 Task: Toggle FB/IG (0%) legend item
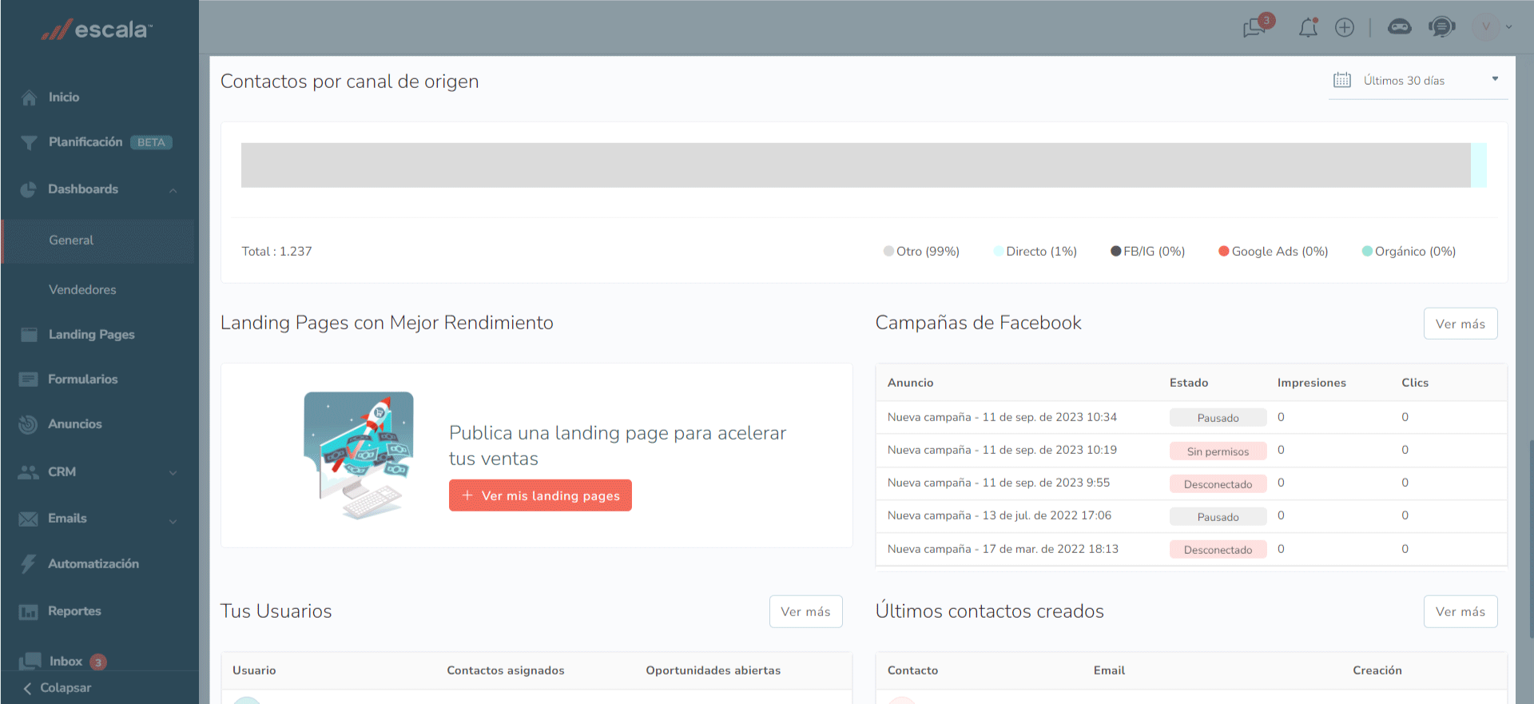point(1148,252)
